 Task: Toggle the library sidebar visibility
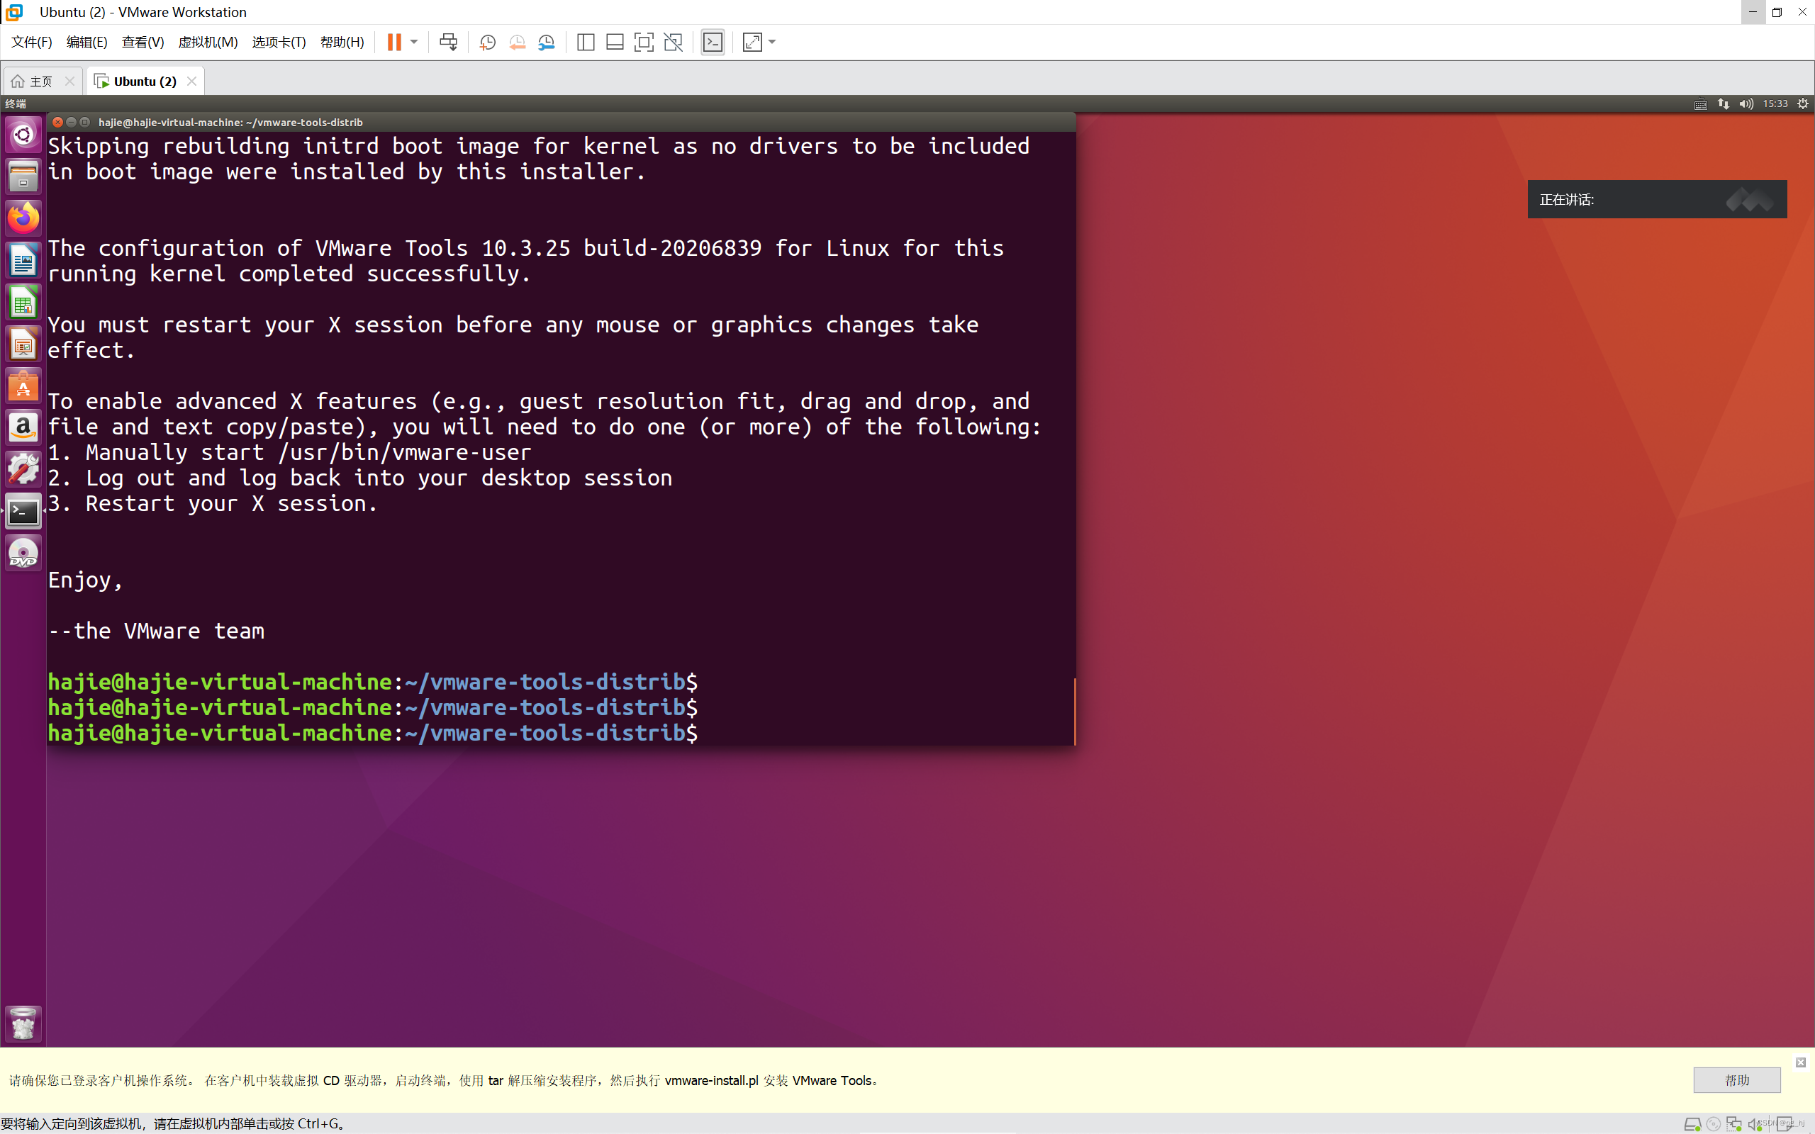click(584, 42)
